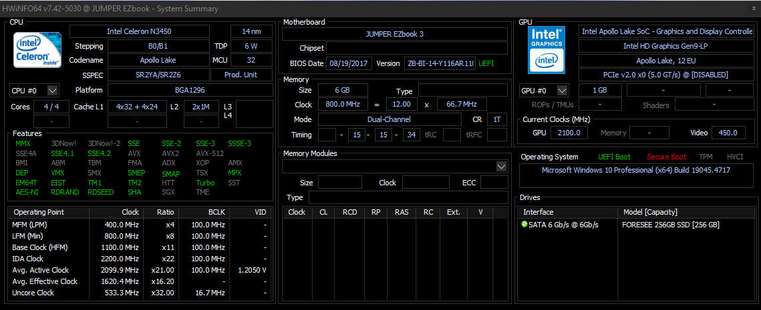761x310 pixels.
Task: Click the UEFI Boot label
Action: (x=613, y=157)
